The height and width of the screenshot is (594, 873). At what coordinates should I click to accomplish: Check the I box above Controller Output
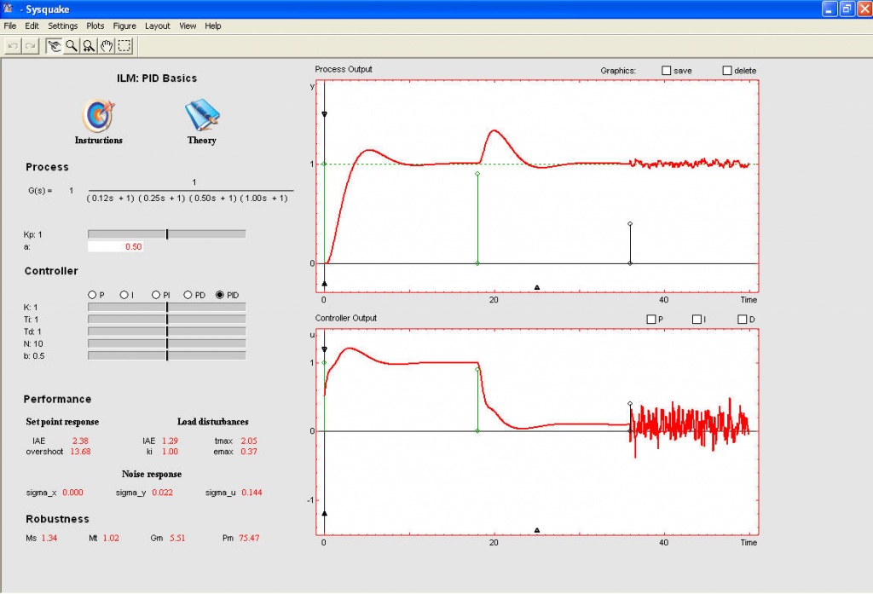(x=697, y=319)
